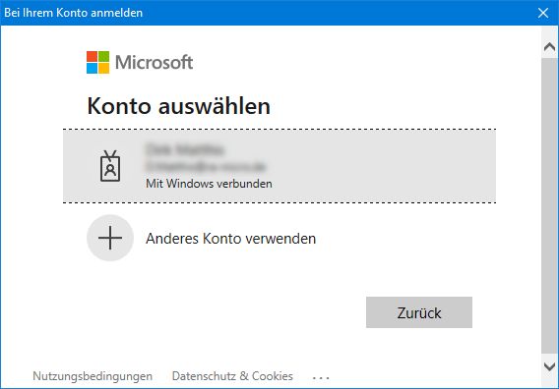559x389 pixels.
Task: Click the Microsoft four-color logo
Action: coord(97,62)
